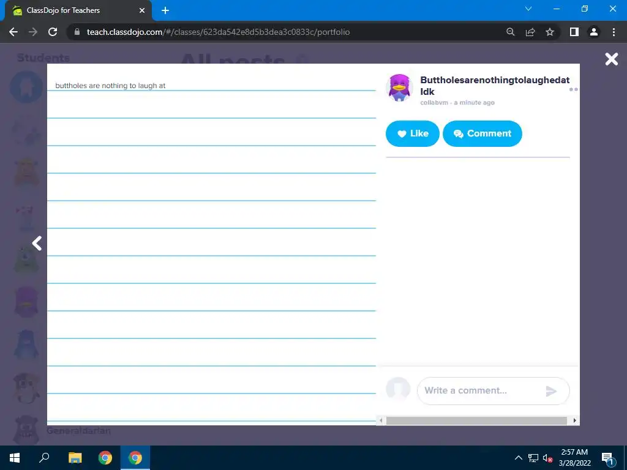Click the horizontal scrollbar in the comment panel

pyautogui.click(x=476, y=420)
